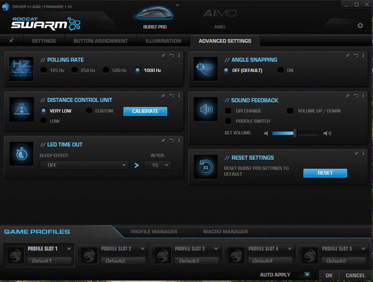Switch to the Button Assignment tab
Image resolution: width=373 pixels, height=282 pixels.
pos(101,41)
